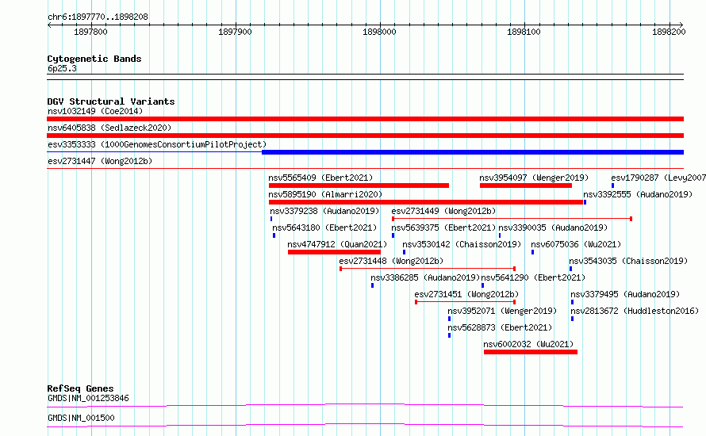Click the esv2731451 (Wong2012b) thin red span
Viewport: 706px width, 436px height.
click(x=465, y=302)
